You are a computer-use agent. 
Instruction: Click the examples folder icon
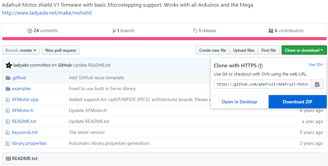(8, 89)
